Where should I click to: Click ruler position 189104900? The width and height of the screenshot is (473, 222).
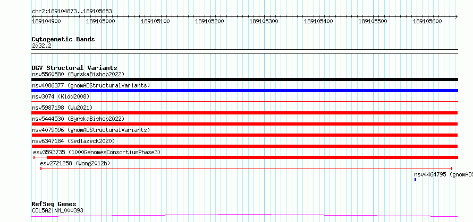point(46,21)
